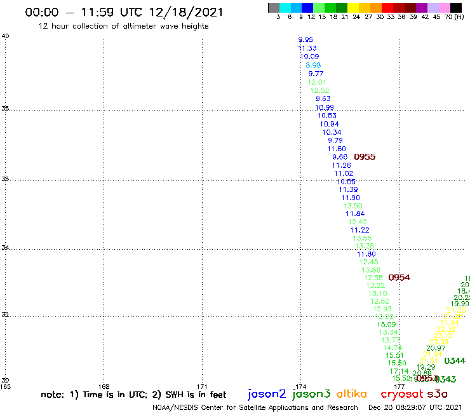Click the wave height value 14.74
This screenshot has height=413, width=470.
393,348
